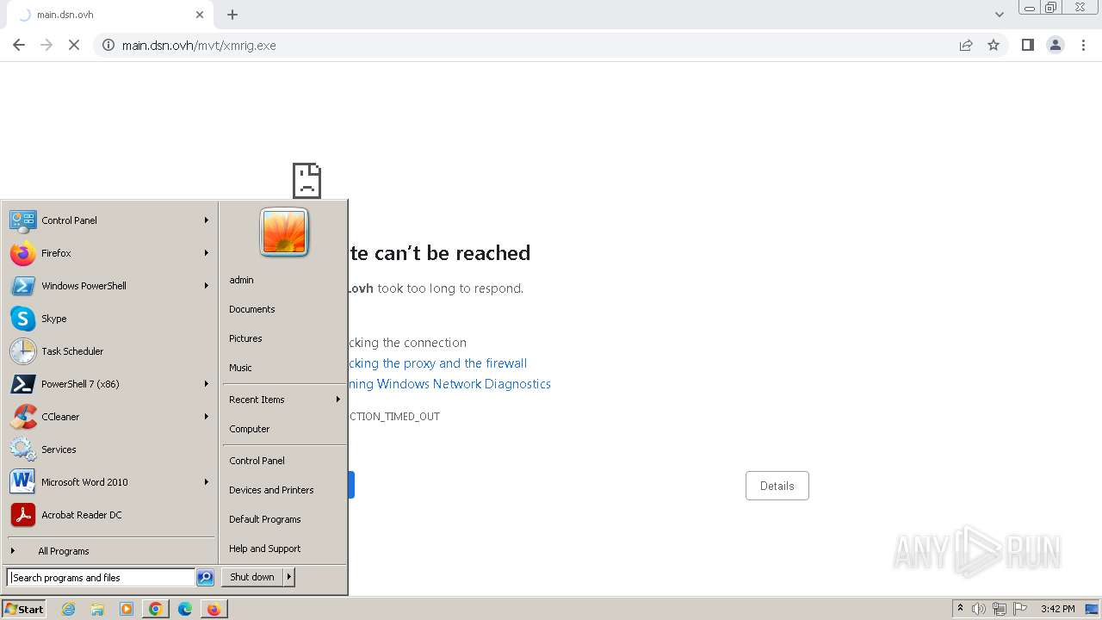Expand CCleaner jump list arrow
1102x620 pixels.
coord(207,417)
